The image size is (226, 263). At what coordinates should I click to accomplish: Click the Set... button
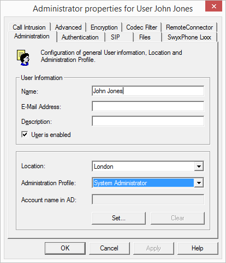[x=118, y=218]
